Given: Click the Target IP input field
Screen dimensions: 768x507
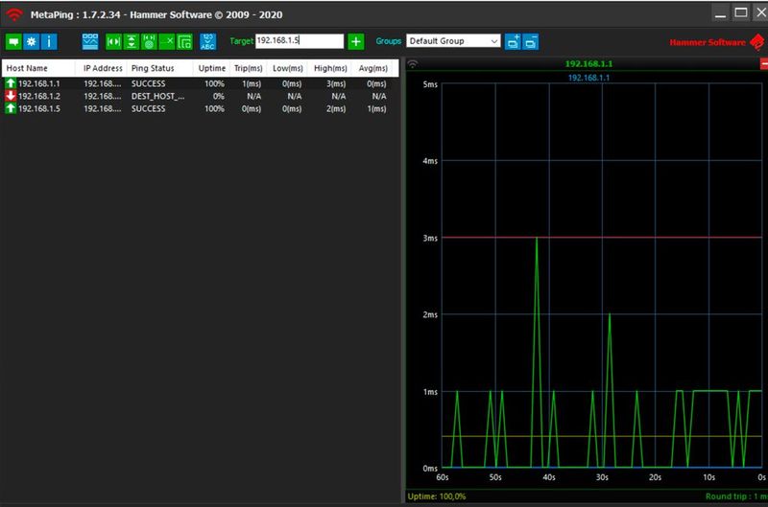Looking at the screenshot, I should point(299,42).
